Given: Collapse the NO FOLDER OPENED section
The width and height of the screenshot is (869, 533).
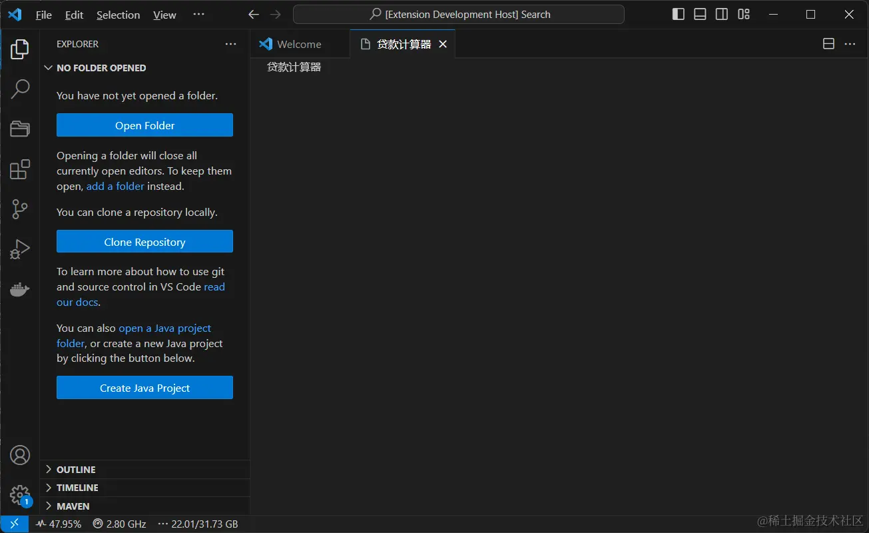Looking at the screenshot, I should tap(145, 68).
